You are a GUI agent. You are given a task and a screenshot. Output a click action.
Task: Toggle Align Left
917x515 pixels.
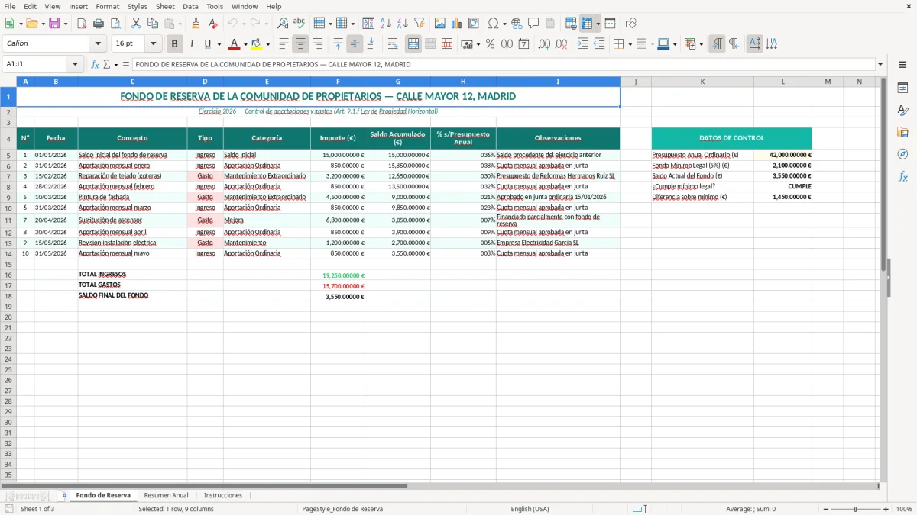tap(284, 44)
